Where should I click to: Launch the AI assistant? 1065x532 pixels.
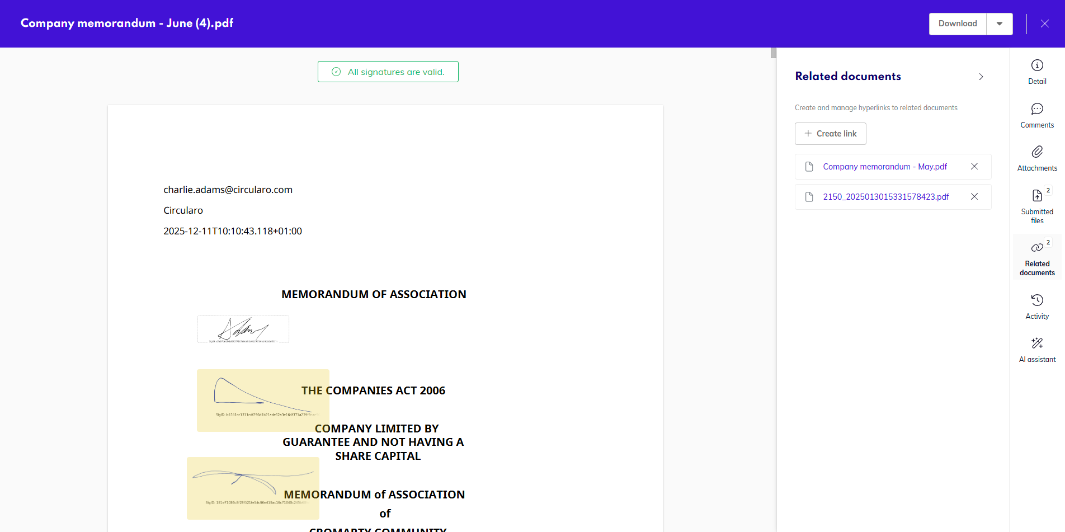click(1037, 349)
